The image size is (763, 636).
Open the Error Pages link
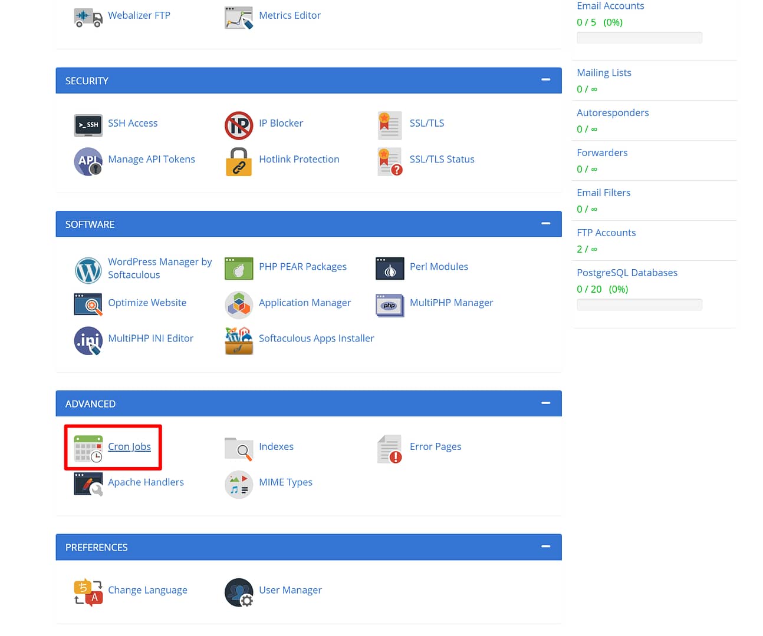point(435,446)
